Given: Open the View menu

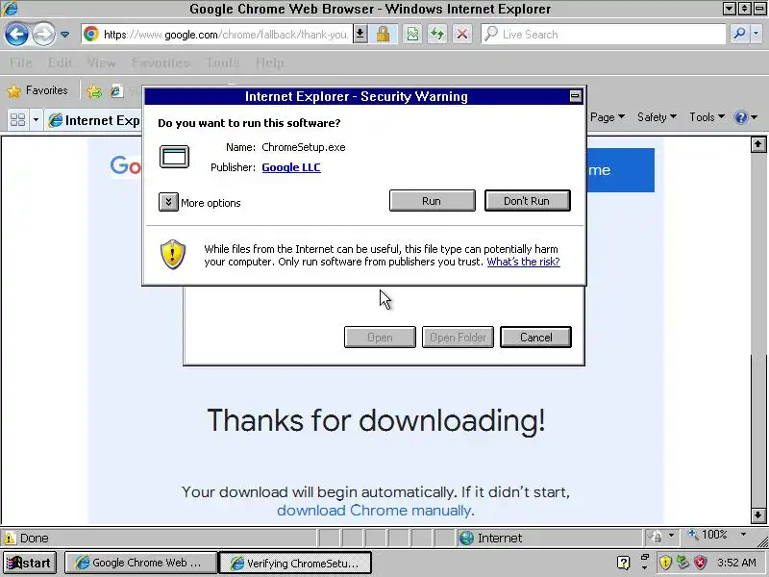Looking at the screenshot, I should 101,63.
